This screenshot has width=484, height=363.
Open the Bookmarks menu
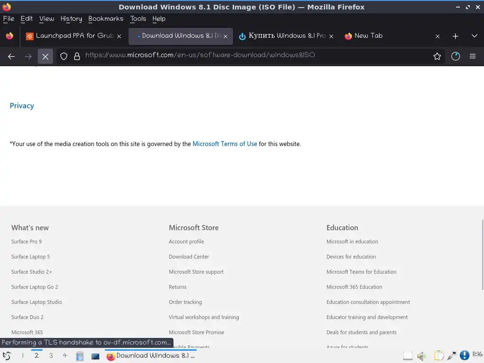point(106,19)
